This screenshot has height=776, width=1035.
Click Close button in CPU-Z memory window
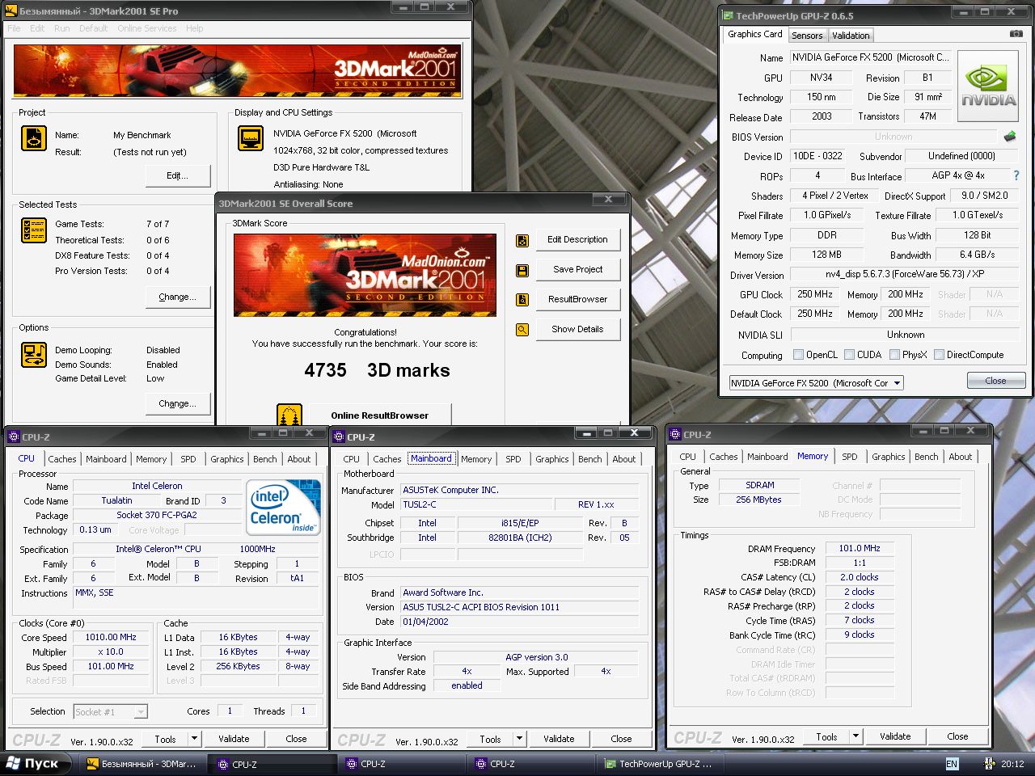pos(957,736)
